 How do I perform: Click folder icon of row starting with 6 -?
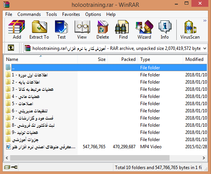(x=8, y=110)
